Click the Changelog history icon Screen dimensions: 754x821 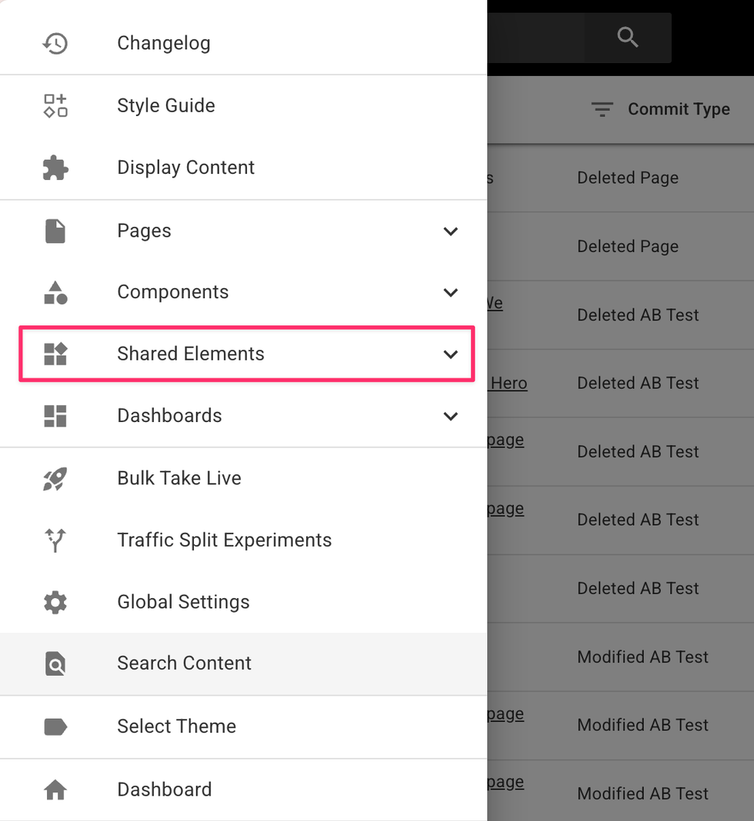pyautogui.click(x=55, y=43)
